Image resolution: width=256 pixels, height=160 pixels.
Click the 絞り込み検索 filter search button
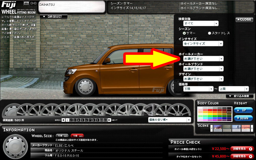click(240, 96)
